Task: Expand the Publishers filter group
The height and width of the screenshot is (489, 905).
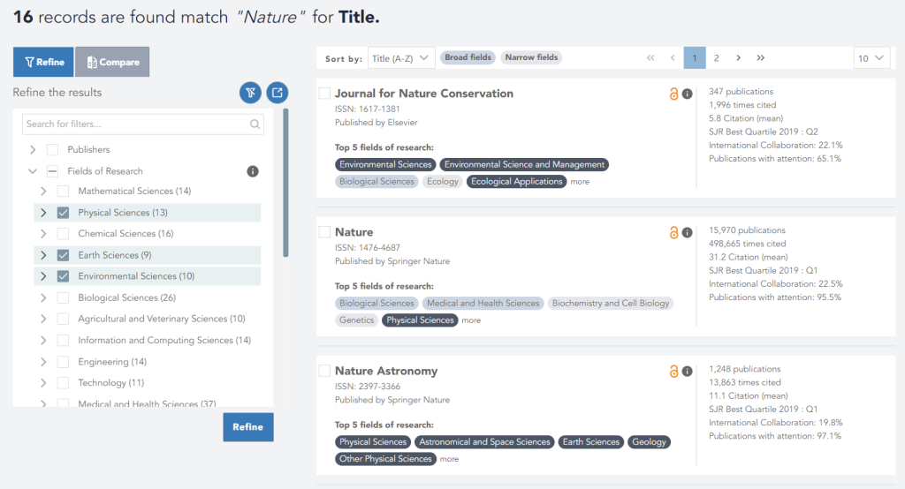Action: (33, 150)
